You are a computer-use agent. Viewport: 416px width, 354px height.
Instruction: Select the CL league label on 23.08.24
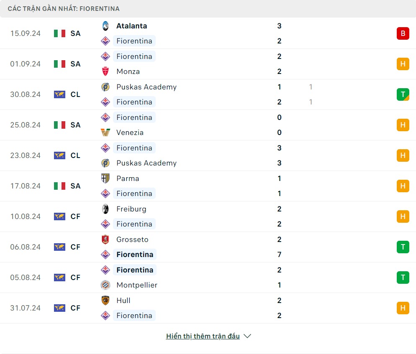pyautogui.click(x=75, y=155)
